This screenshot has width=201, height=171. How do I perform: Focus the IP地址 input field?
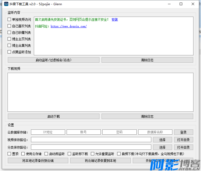[48, 132]
